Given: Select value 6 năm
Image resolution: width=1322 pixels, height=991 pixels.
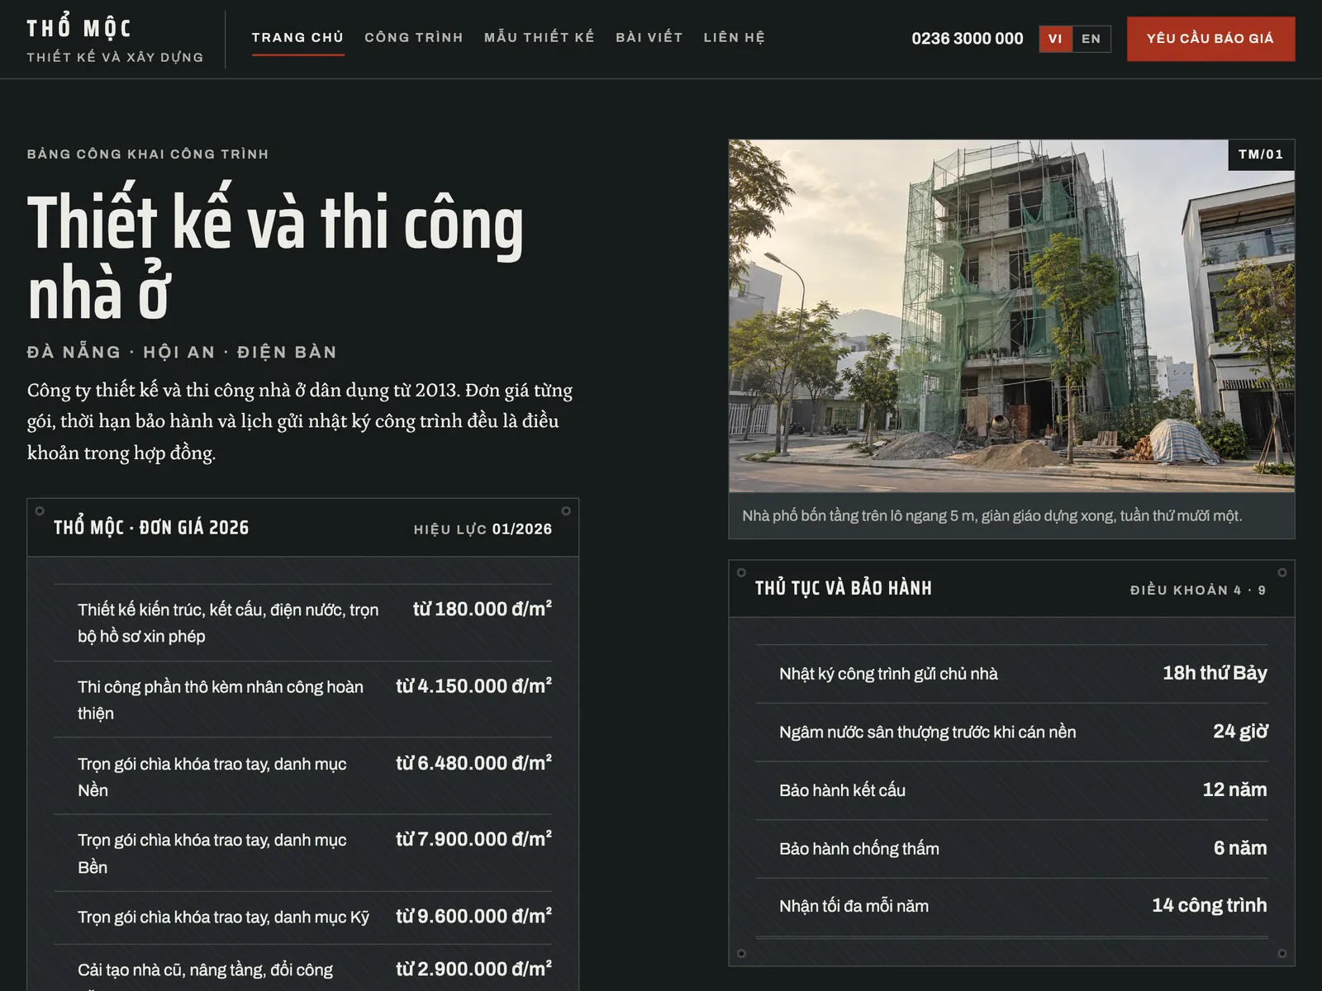Looking at the screenshot, I should coord(1240,848).
